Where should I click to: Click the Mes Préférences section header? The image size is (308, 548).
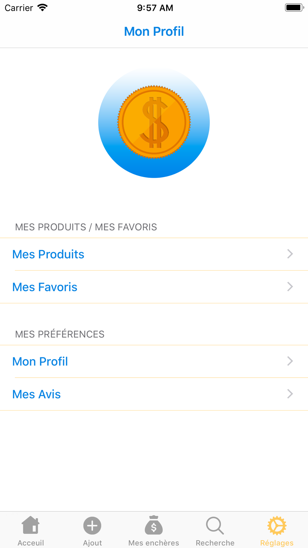(60, 334)
